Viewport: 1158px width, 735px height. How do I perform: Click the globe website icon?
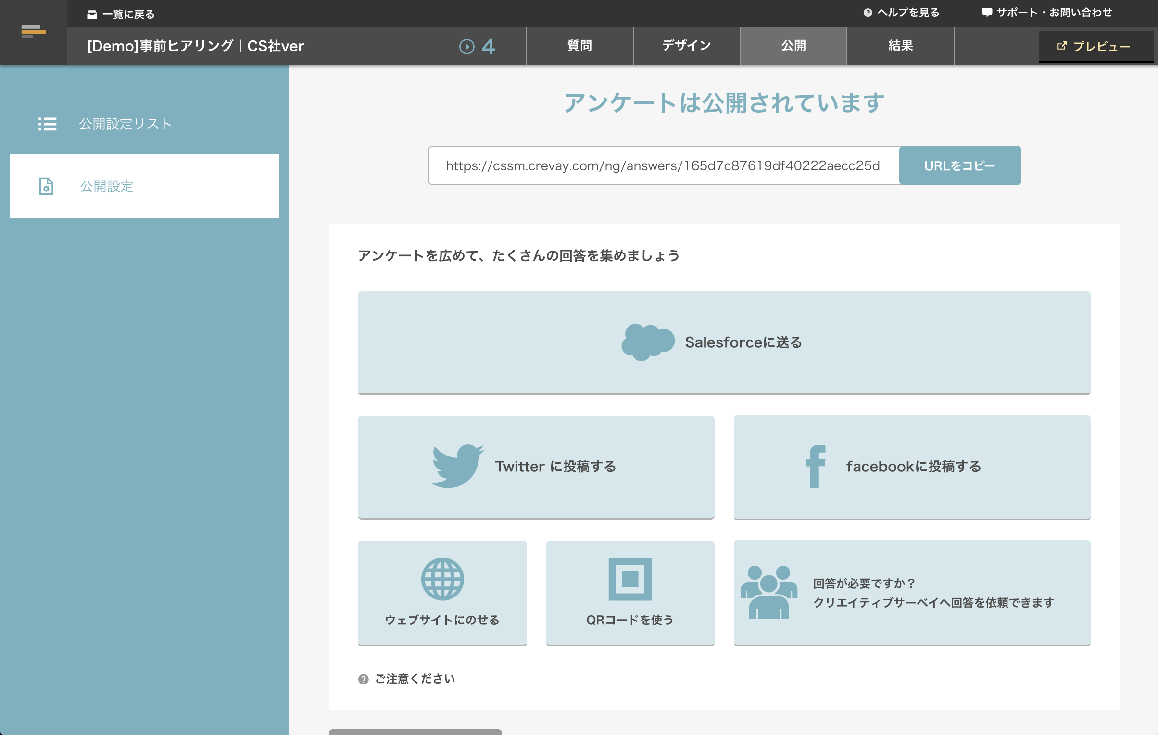click(x=442, y=579)
